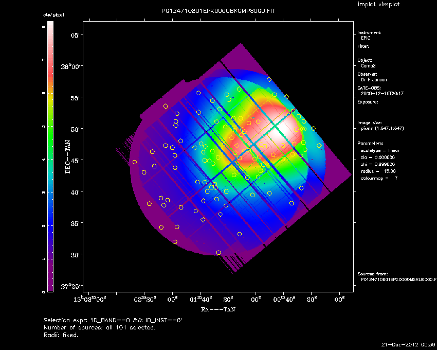Click the 'Object:' label

[365, 60]
